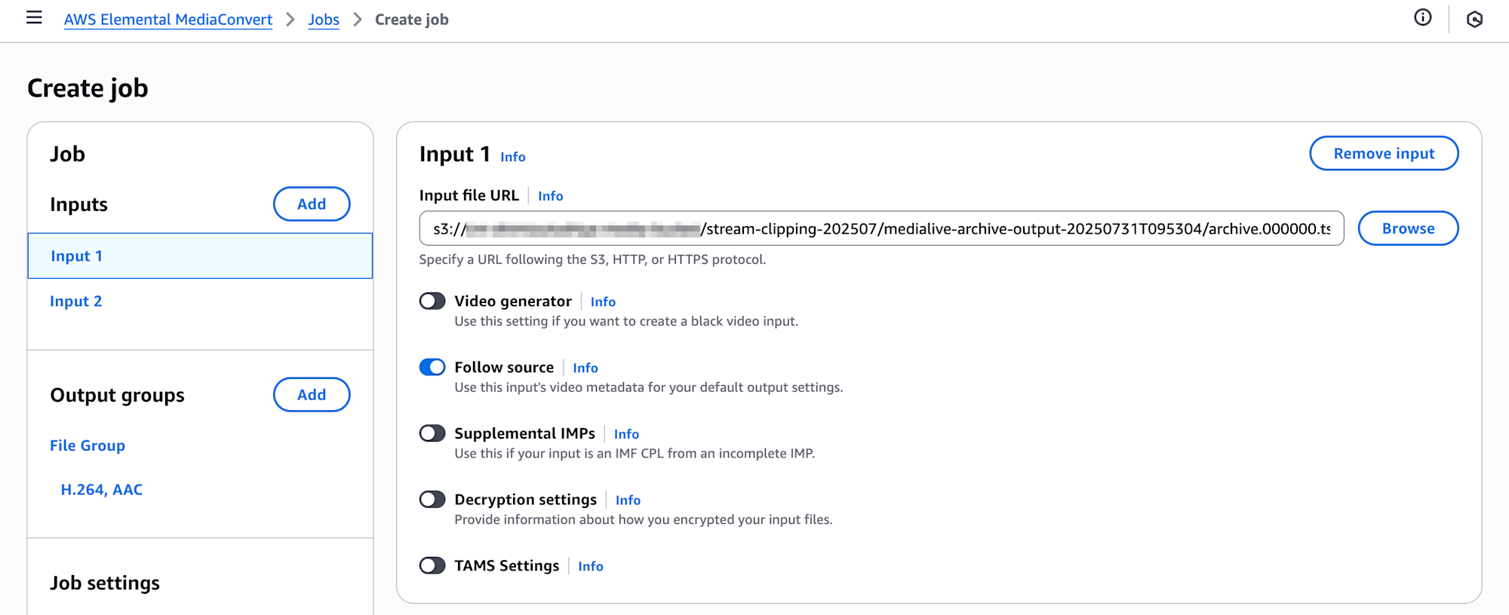
Task: Add a new input
Action: [312, 204]
